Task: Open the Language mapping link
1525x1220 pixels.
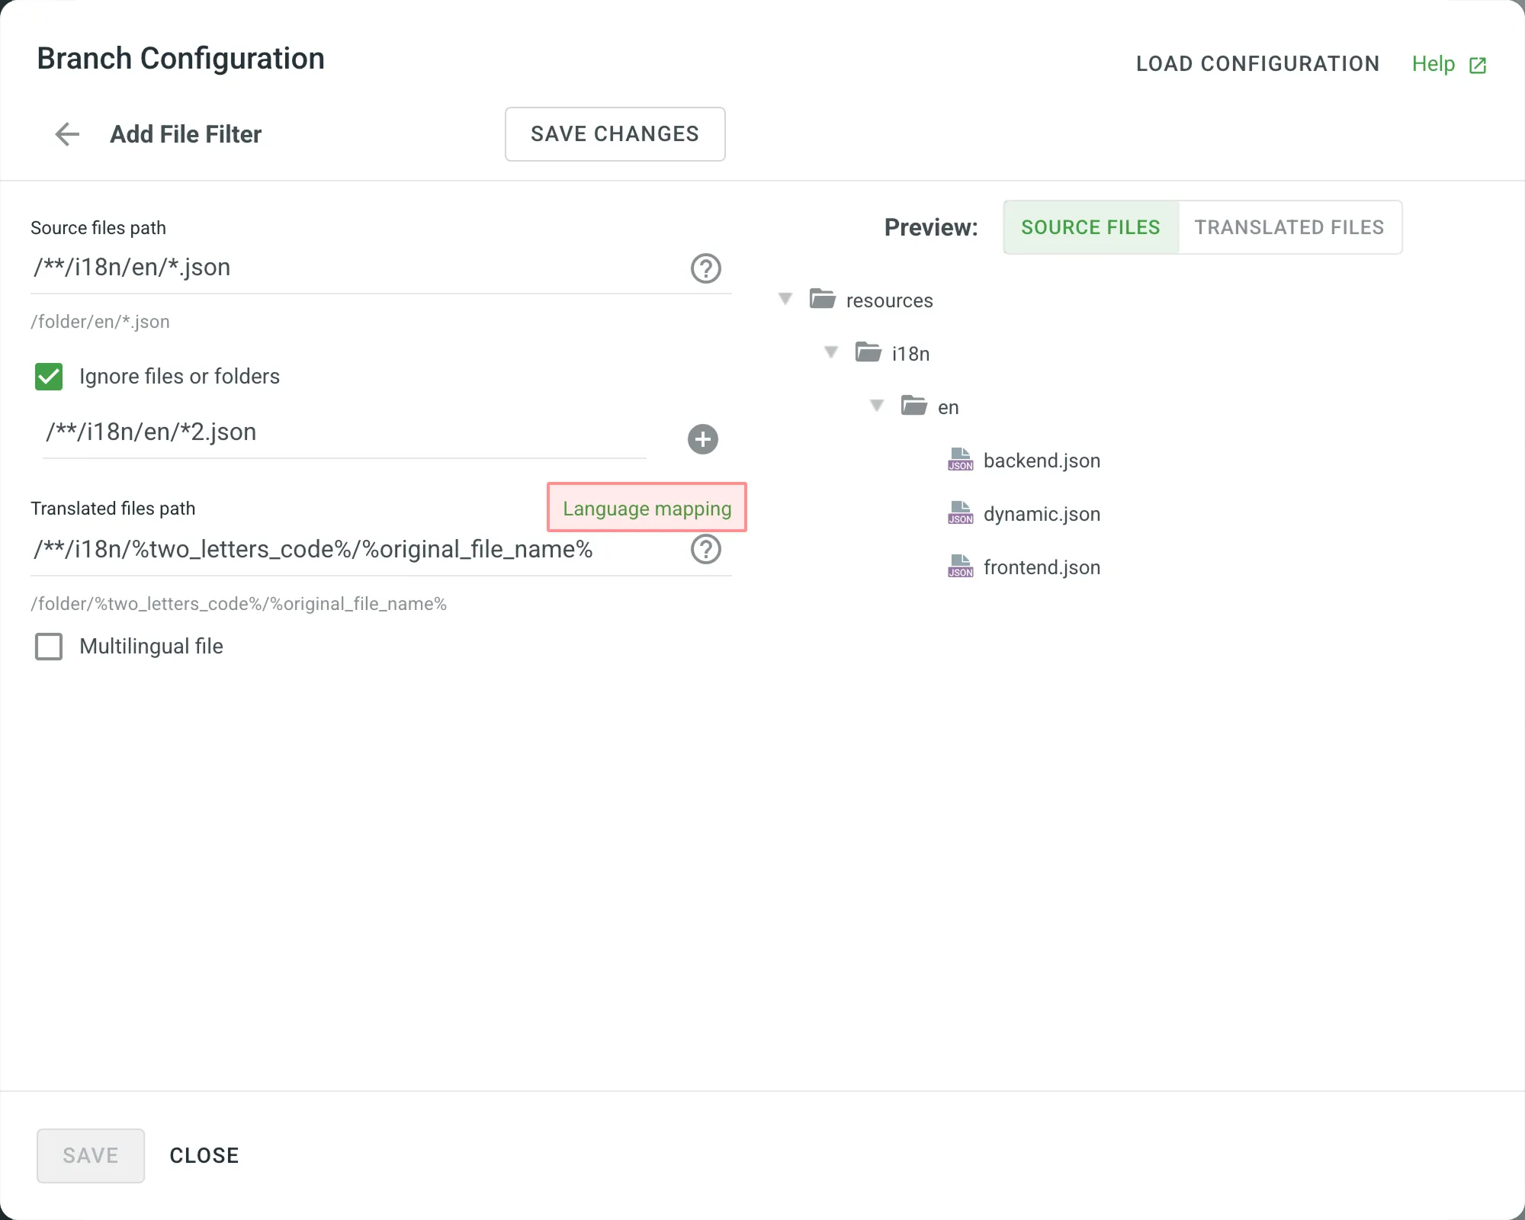Action: click(647, 509)
